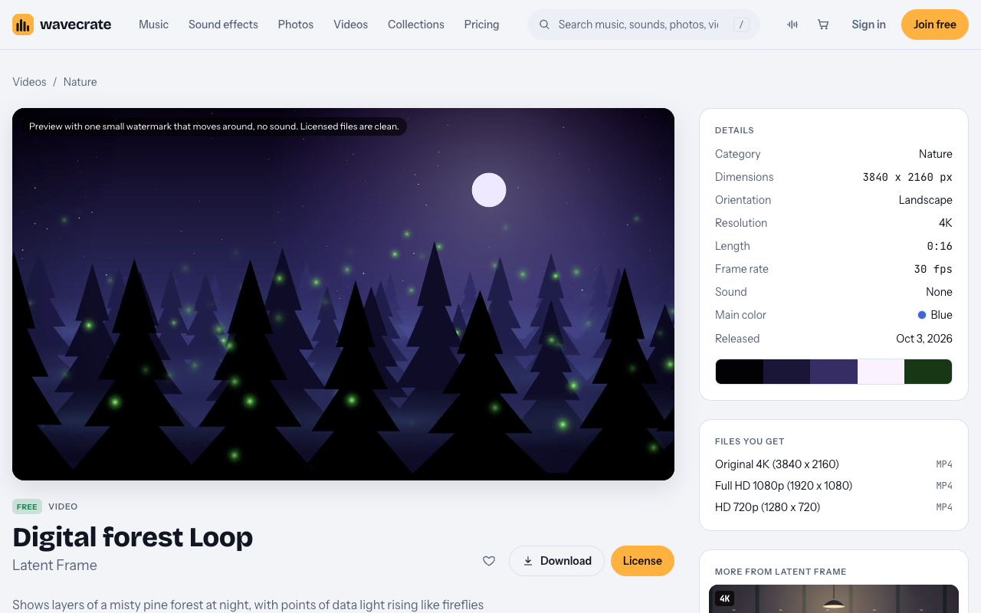Click the Digital forest Loop title

[133, 537]
